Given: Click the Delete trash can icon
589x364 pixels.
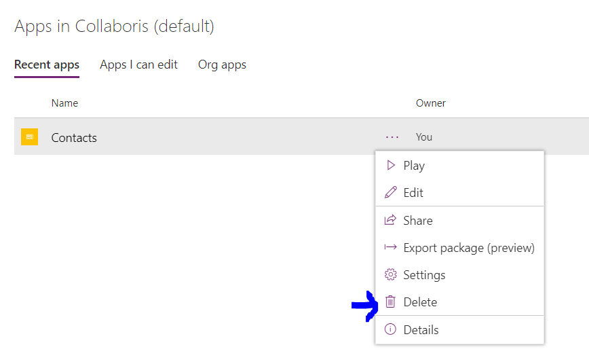Looking at the screenshot, I should click(390, 302).
